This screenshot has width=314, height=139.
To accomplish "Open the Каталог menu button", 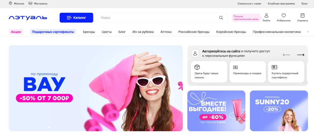I will coord(76,18).
